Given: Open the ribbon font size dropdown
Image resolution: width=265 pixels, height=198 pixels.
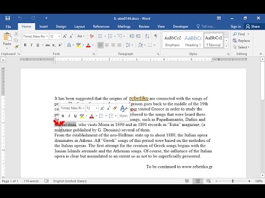Looking at the screenshot, I should coord(59,36).
